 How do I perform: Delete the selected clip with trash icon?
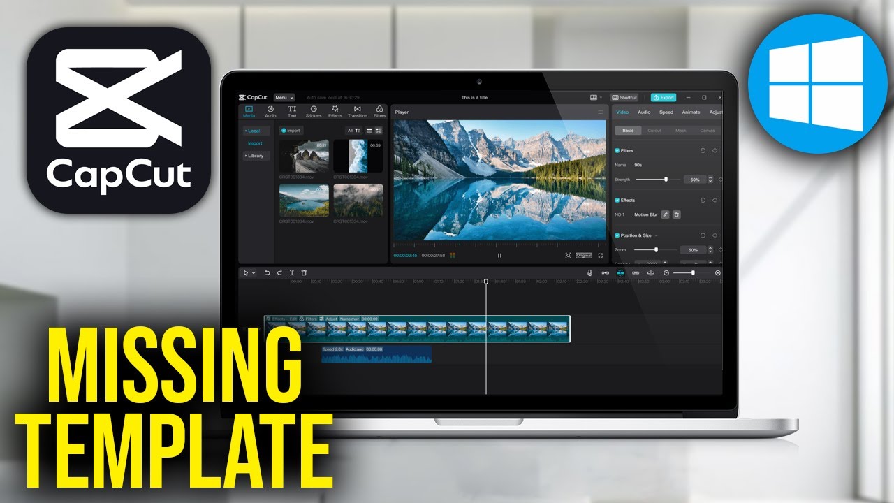point(304,272)
